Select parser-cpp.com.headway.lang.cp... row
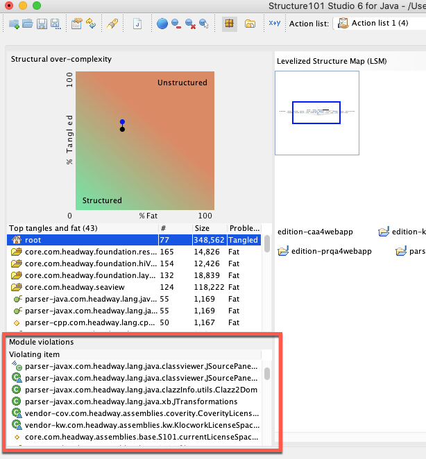426x459 pixels. pos(134,322)
